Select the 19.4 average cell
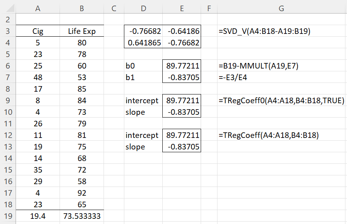 (x=38, y=216)
